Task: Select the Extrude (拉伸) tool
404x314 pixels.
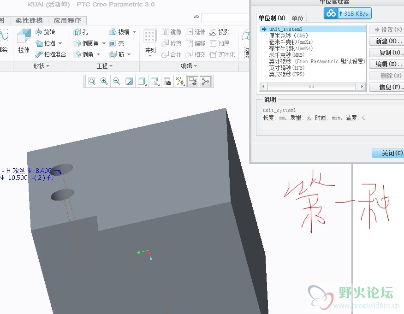Action: [24, 41]
